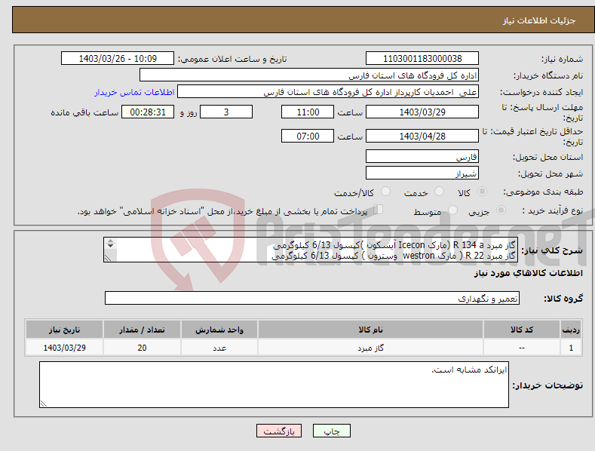Click the نام کالا column header
This screenshot has height=451, width=595.
[x=371, y=330]
